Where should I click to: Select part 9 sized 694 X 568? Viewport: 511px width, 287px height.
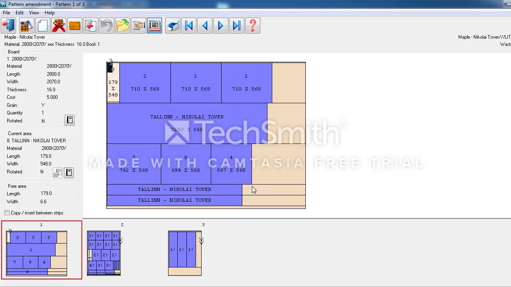pos(186,164)
